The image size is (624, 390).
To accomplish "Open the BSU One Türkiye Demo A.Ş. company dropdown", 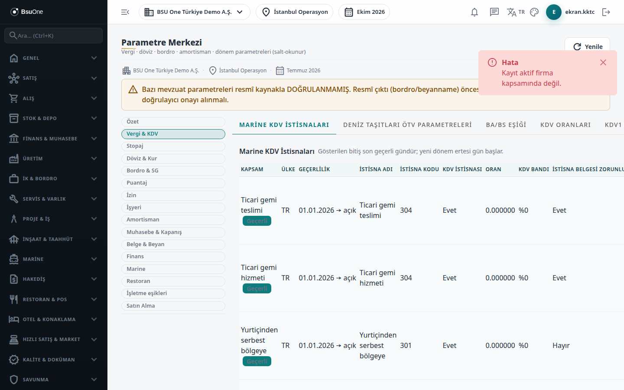I will [x=194, y=12].
